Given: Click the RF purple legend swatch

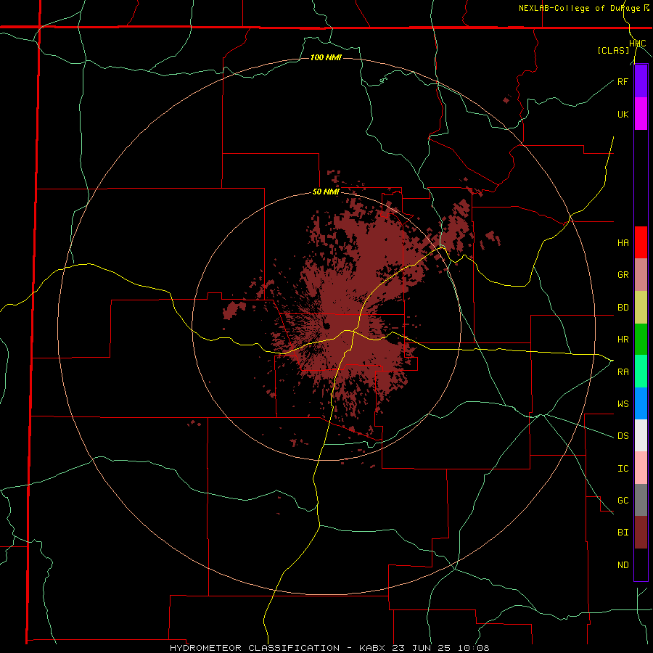Looking at the screenshot, I should 641,81.
